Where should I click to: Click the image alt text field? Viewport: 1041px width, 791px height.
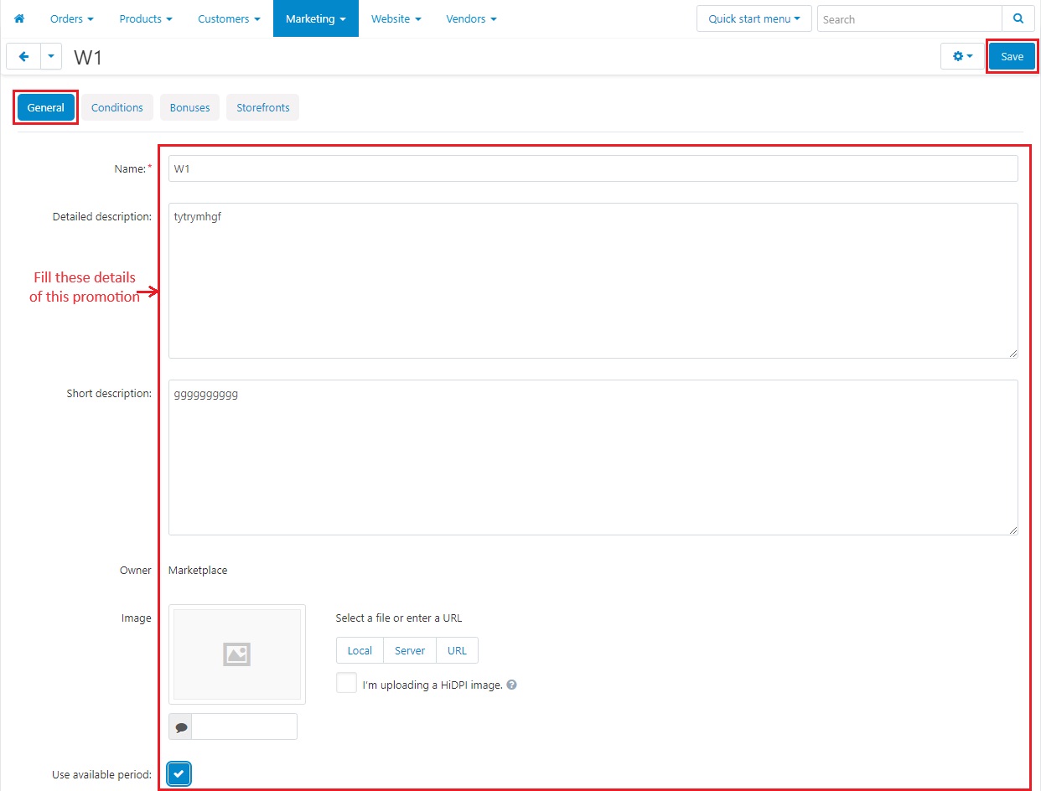[244, 726]
